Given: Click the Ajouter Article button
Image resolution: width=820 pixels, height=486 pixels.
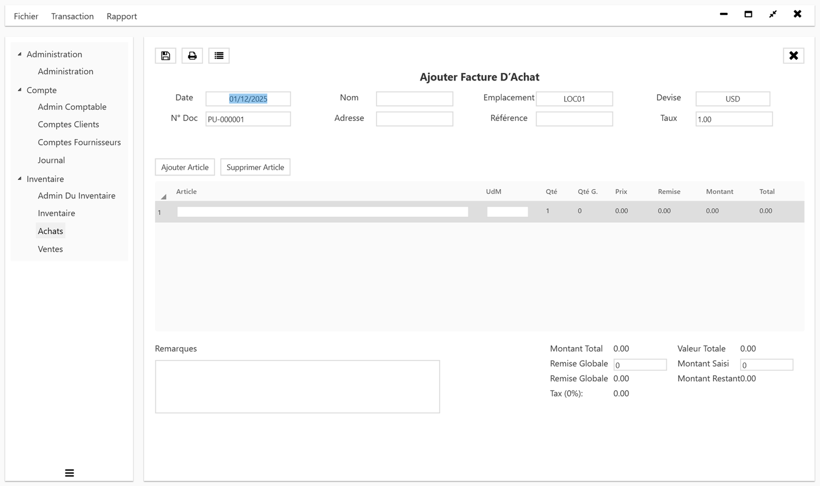Looking at the screenshot, I should point(184,167).
